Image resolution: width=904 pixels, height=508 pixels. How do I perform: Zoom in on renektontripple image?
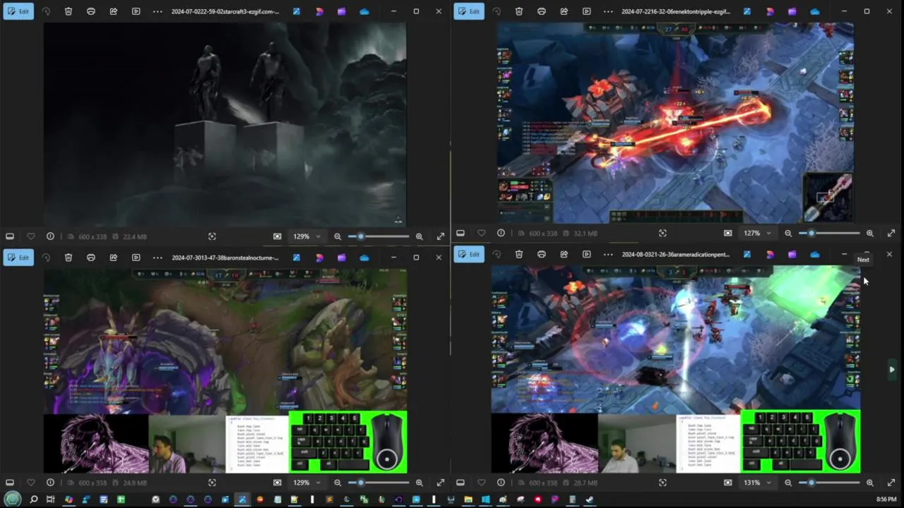869,233
